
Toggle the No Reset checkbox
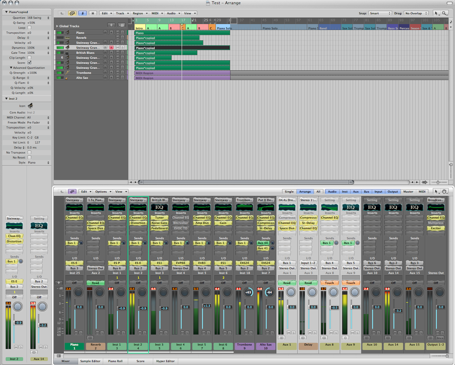(x=30, y=157)
